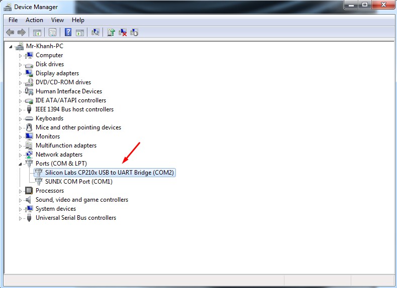Screen dimensions: 397x288
Task: Click the Processors chip icon
Action: [x=29, y=190]
